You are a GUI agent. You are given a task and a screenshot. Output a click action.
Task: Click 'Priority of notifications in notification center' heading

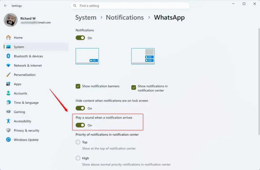point(107,134)
